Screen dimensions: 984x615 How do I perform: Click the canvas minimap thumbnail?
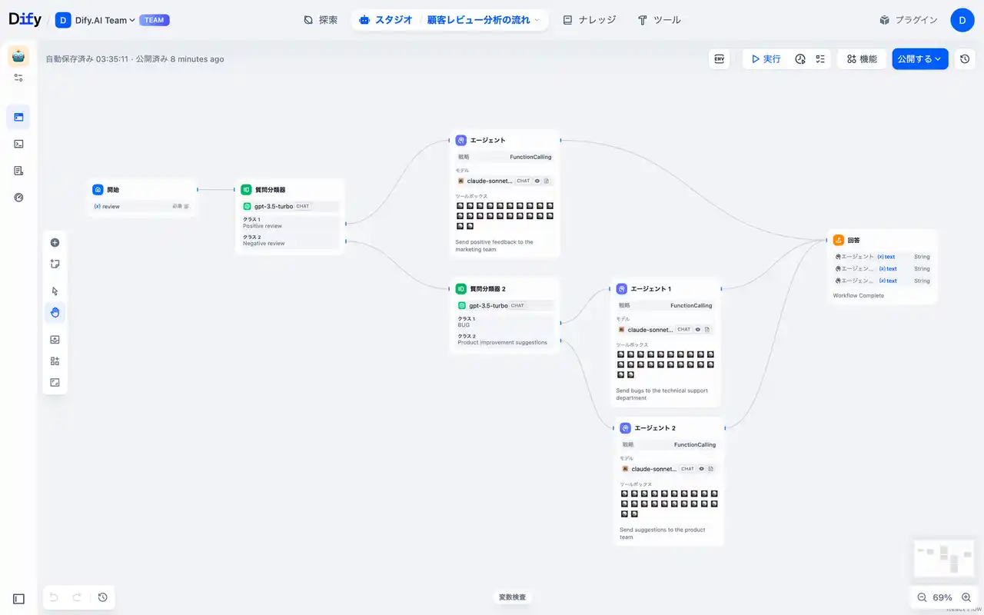point(945,558)
